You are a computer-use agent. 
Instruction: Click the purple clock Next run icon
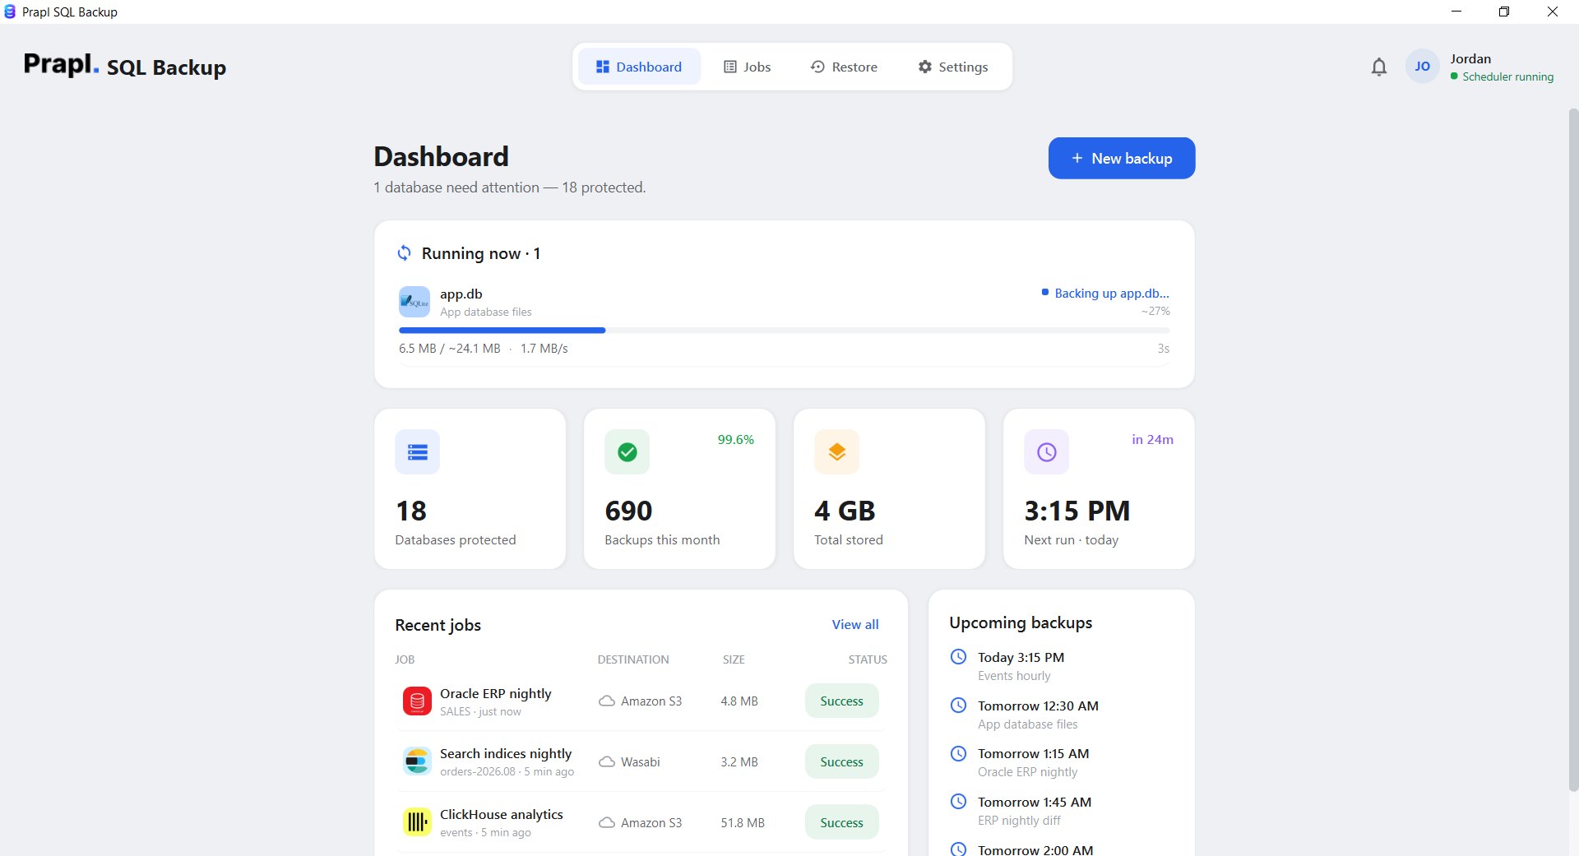[1047, 451]
